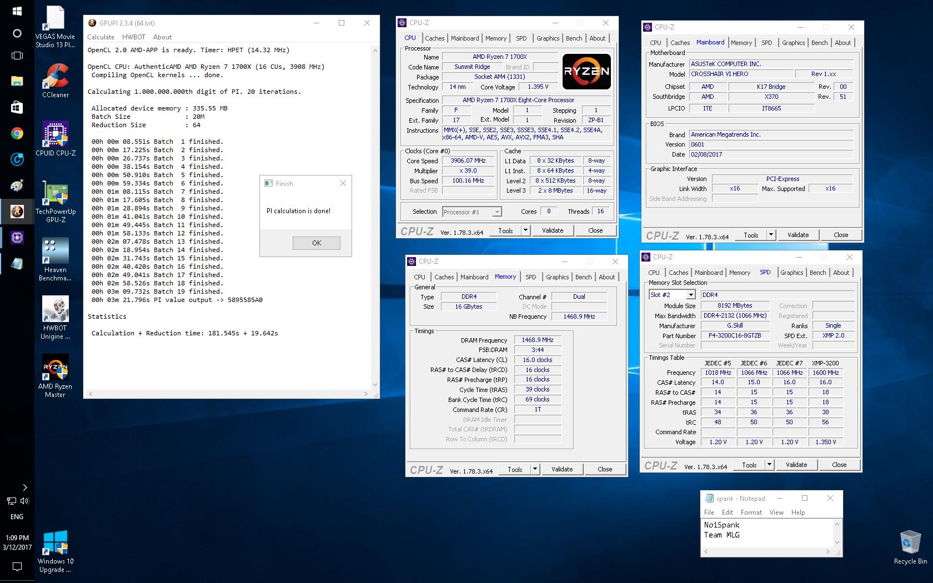Select Memory tab in CPU-Z SPD window
The width and height of the screenshot is (933, 583).
(x=739, y=273)
